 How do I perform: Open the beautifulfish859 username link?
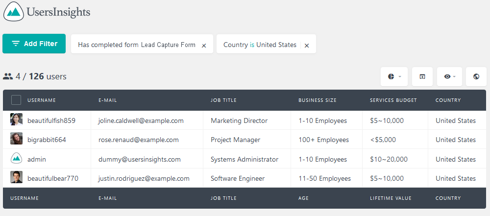pyautogui.click(x=51, y=120)
